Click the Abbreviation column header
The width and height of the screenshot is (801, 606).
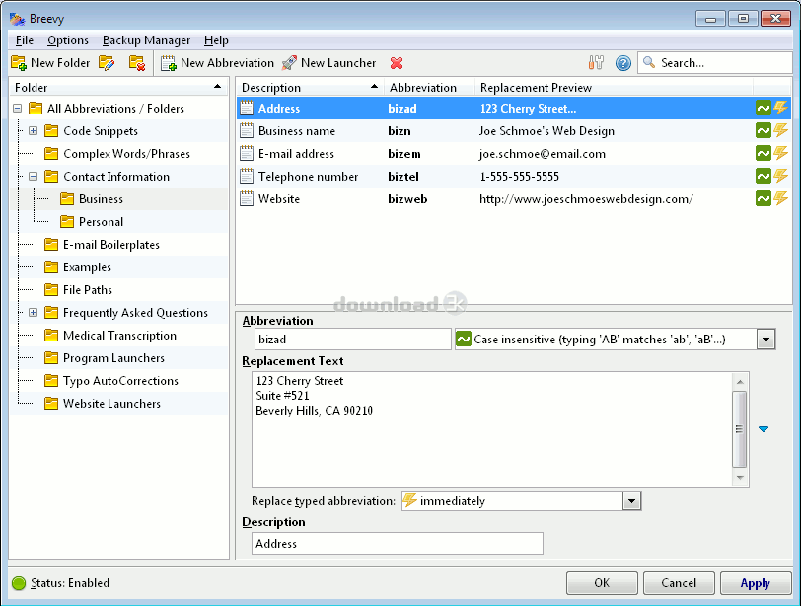click(x=430, y=88)
